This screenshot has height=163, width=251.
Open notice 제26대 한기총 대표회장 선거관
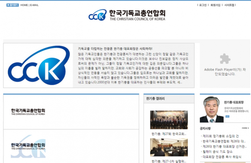(x=225, y=147)
